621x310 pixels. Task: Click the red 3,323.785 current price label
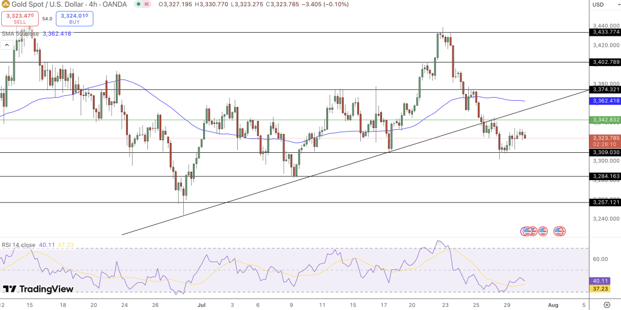[x=606, y=138]
